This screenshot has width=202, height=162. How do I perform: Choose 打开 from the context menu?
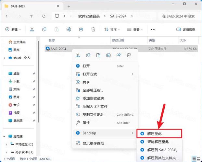coord(105,66)
